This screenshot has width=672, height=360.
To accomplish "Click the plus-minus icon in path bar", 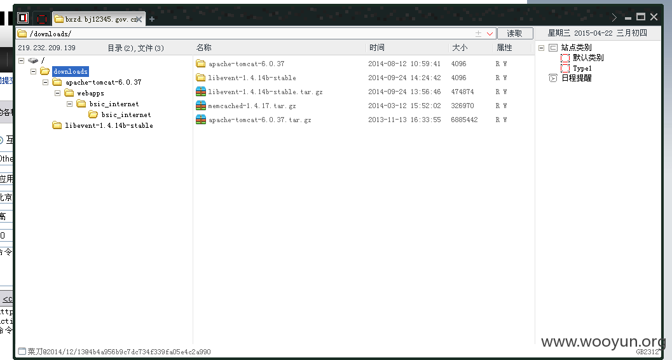I will click(x=478, y=34).
